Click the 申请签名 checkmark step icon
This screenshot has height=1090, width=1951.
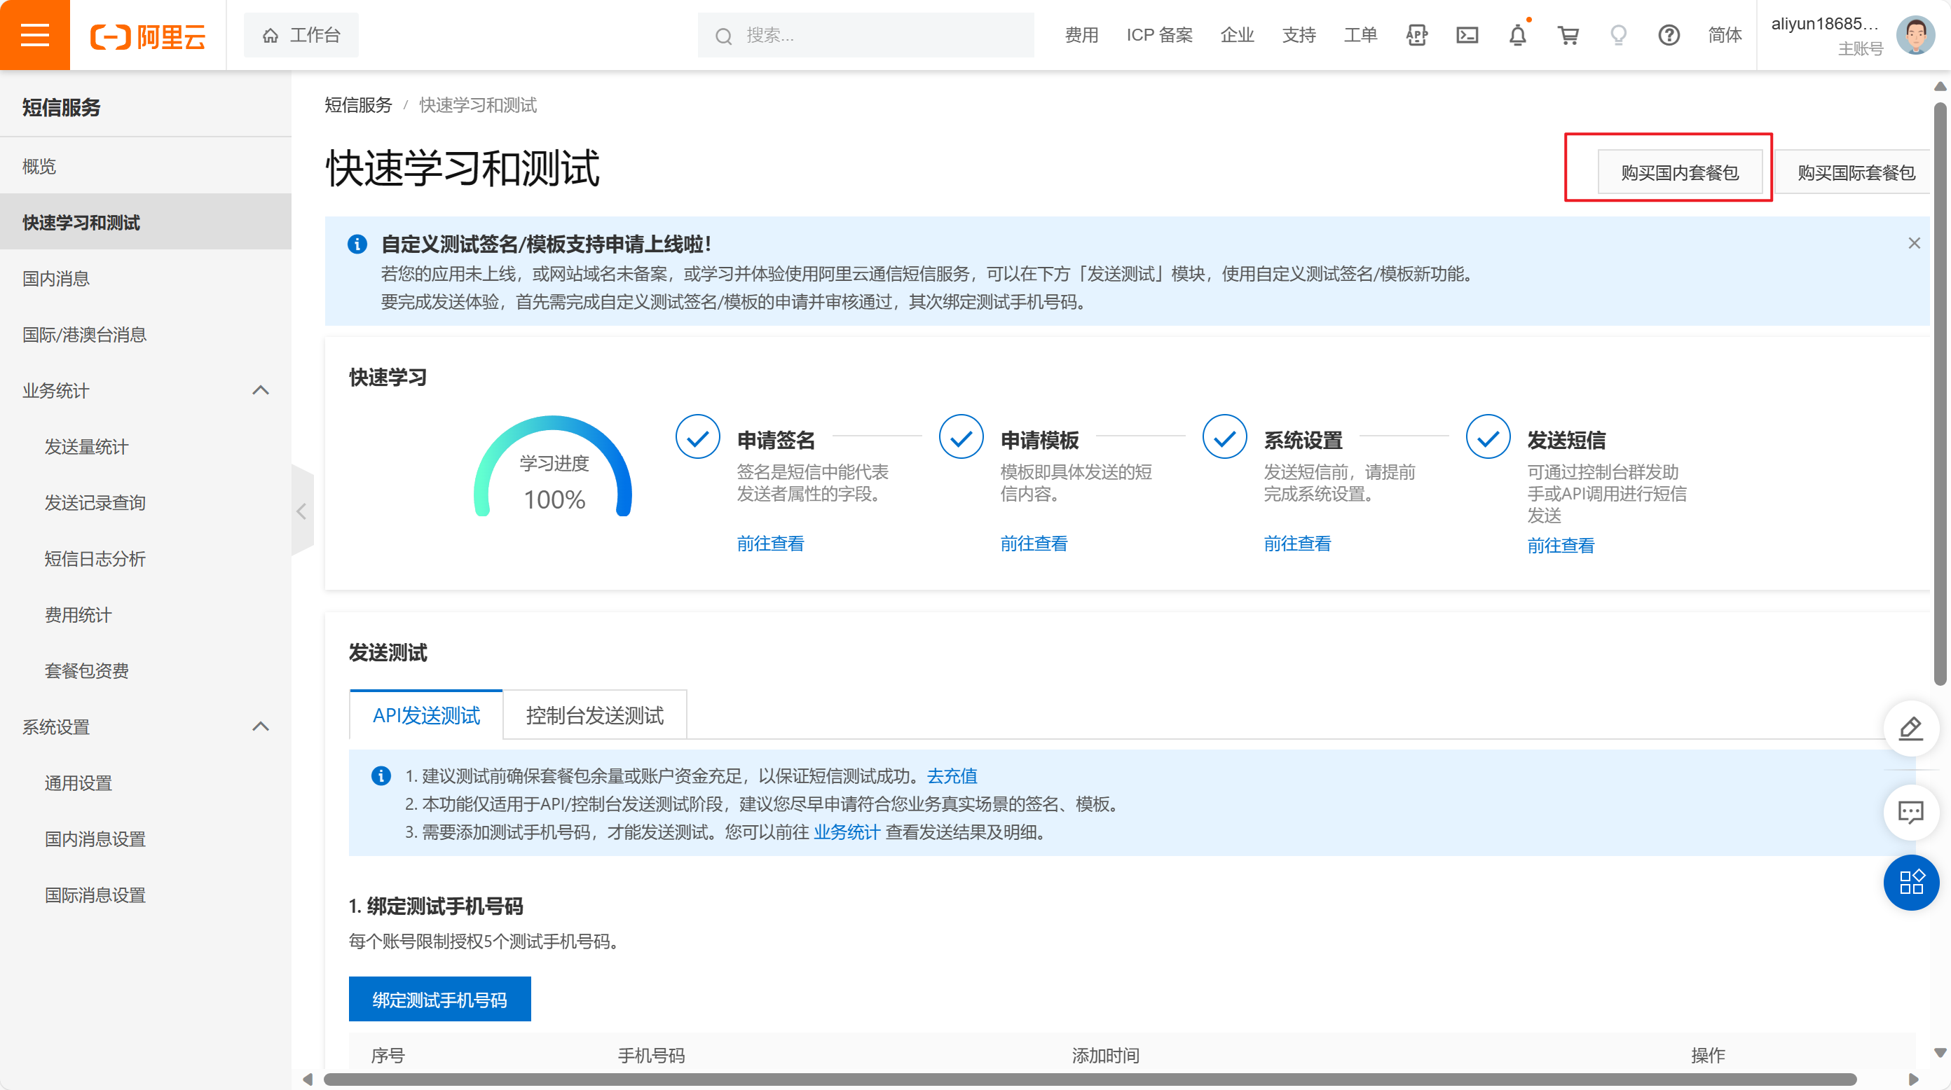coord(697,436)
